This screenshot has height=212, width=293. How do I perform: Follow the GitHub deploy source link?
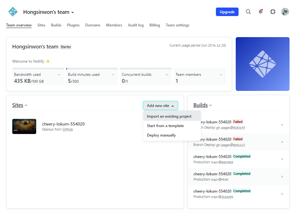68,129
